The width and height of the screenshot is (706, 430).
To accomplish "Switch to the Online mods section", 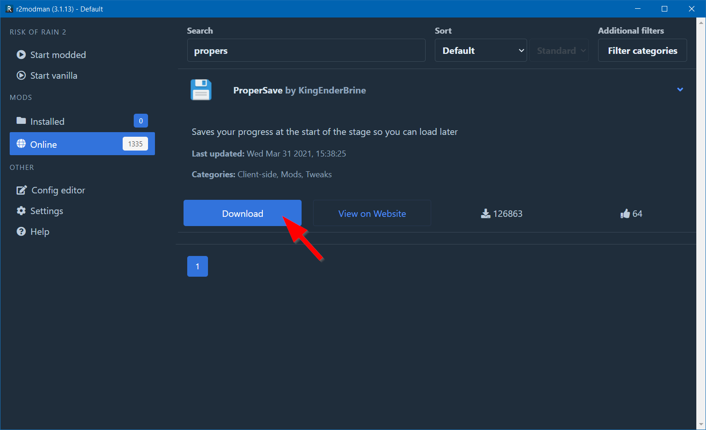I will click(x=82, y=144).
